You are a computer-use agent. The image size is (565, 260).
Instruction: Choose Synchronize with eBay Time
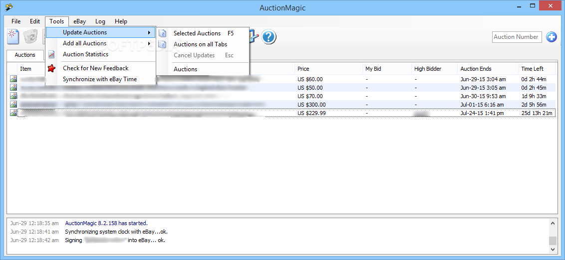(100, 79)
